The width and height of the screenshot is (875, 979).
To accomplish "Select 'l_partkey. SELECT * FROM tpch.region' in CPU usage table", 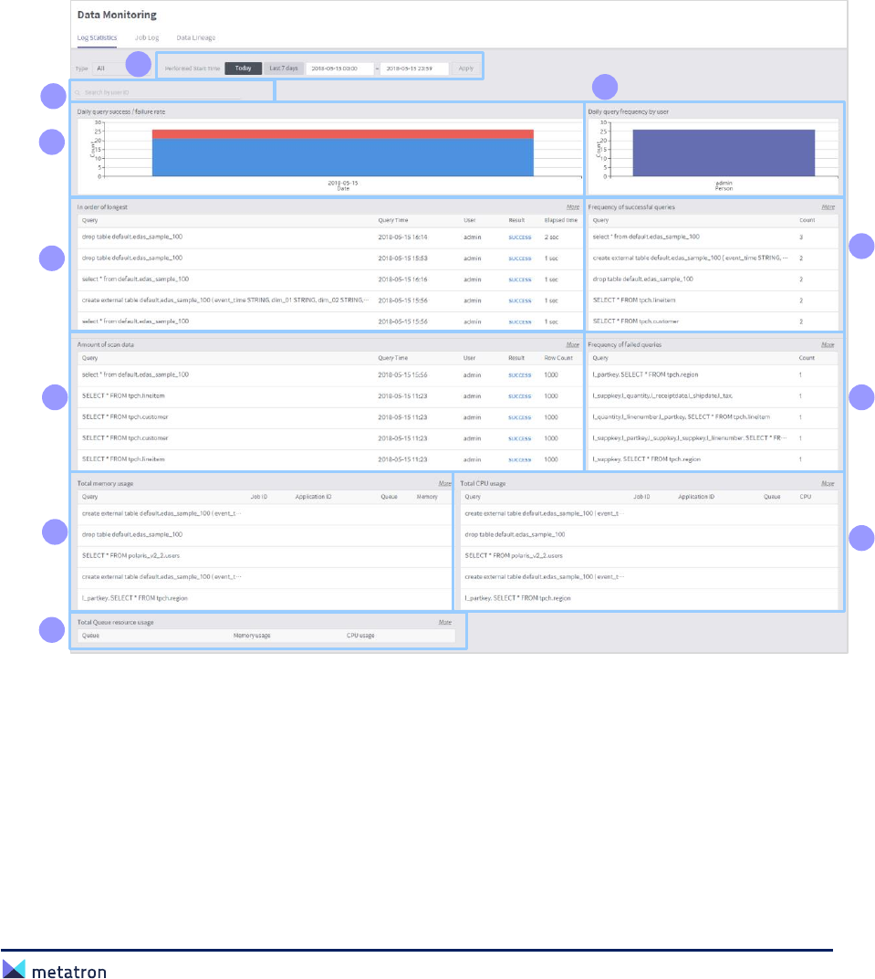I will click(x=517, y=598).
